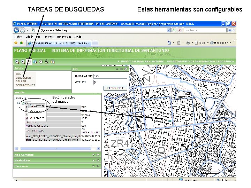Click the RSS feeds icon
251x188 pixels.
tap(178, 43)
